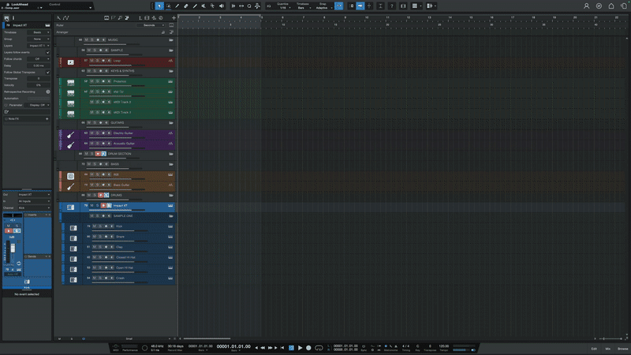
Task: Select the Split tool
Action: (177, 6)
